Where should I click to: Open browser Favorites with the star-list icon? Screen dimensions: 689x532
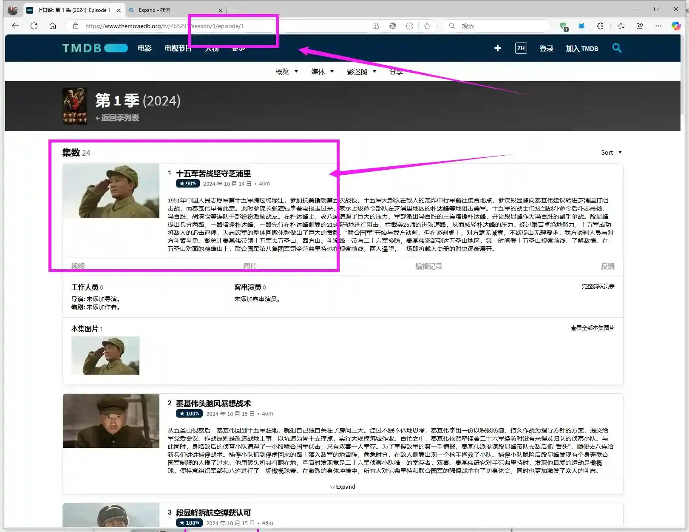[x=621, y=26]
